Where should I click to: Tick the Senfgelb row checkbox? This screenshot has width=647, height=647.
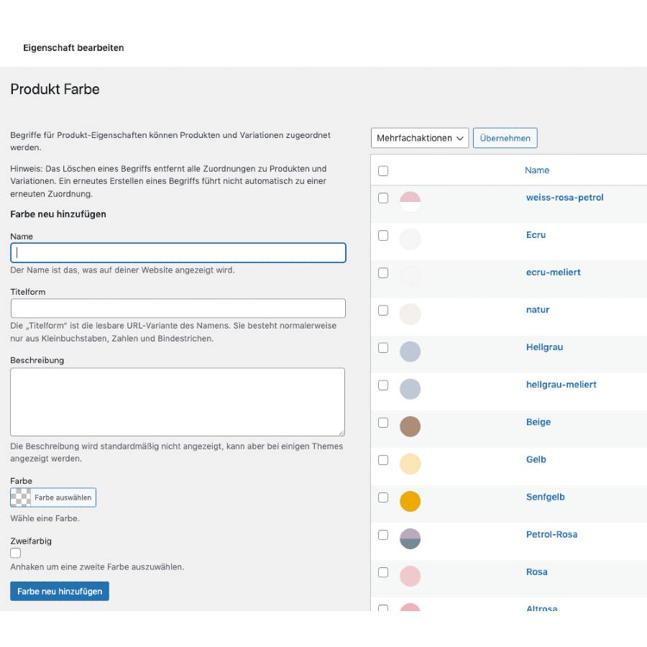tap(383, 497)
